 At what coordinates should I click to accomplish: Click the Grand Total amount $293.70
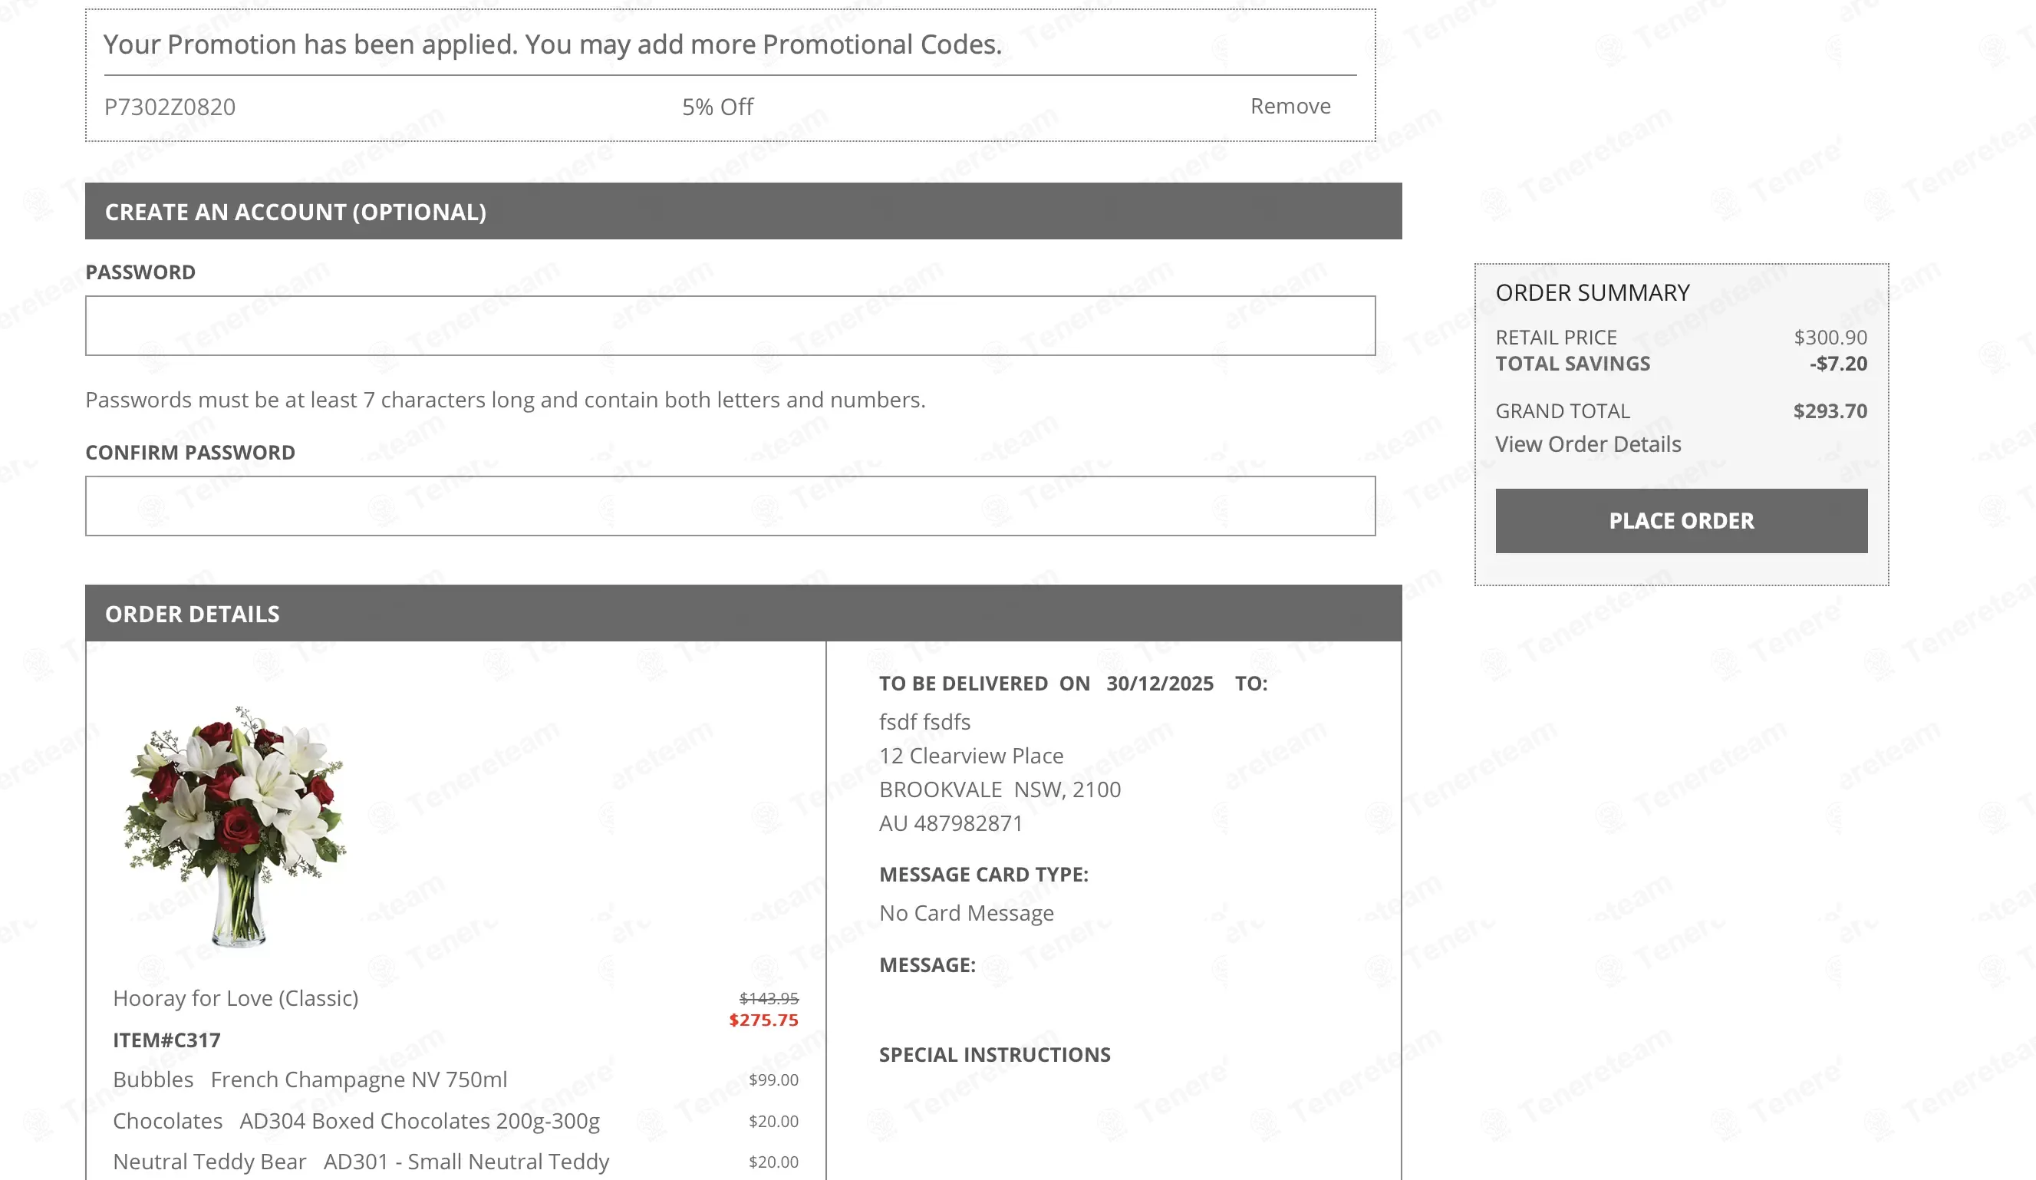click(x=1830, y=410)
